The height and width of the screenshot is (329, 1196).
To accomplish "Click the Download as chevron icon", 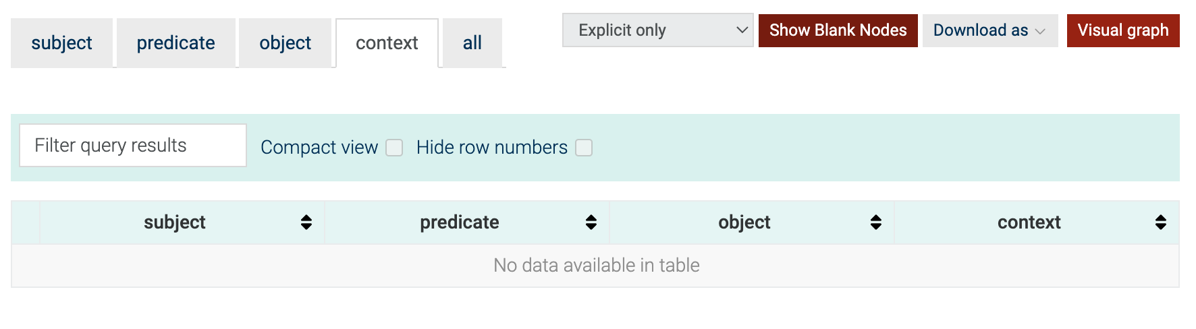I will pos(1040,32).
